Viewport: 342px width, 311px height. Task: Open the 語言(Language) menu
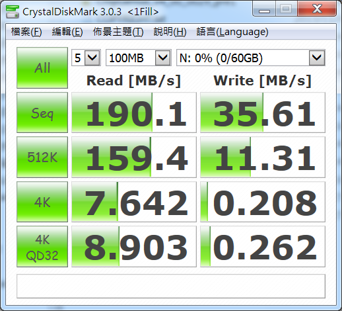tap(232, 32)
